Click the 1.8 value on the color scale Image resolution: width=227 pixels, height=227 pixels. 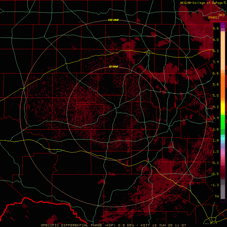coord(216,140)
